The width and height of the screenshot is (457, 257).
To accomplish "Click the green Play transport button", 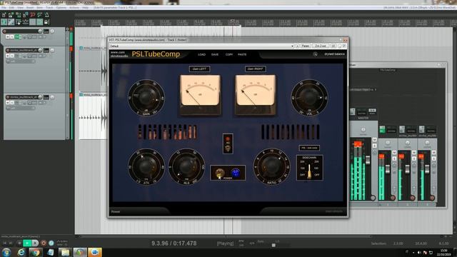I will coord(27,243).
